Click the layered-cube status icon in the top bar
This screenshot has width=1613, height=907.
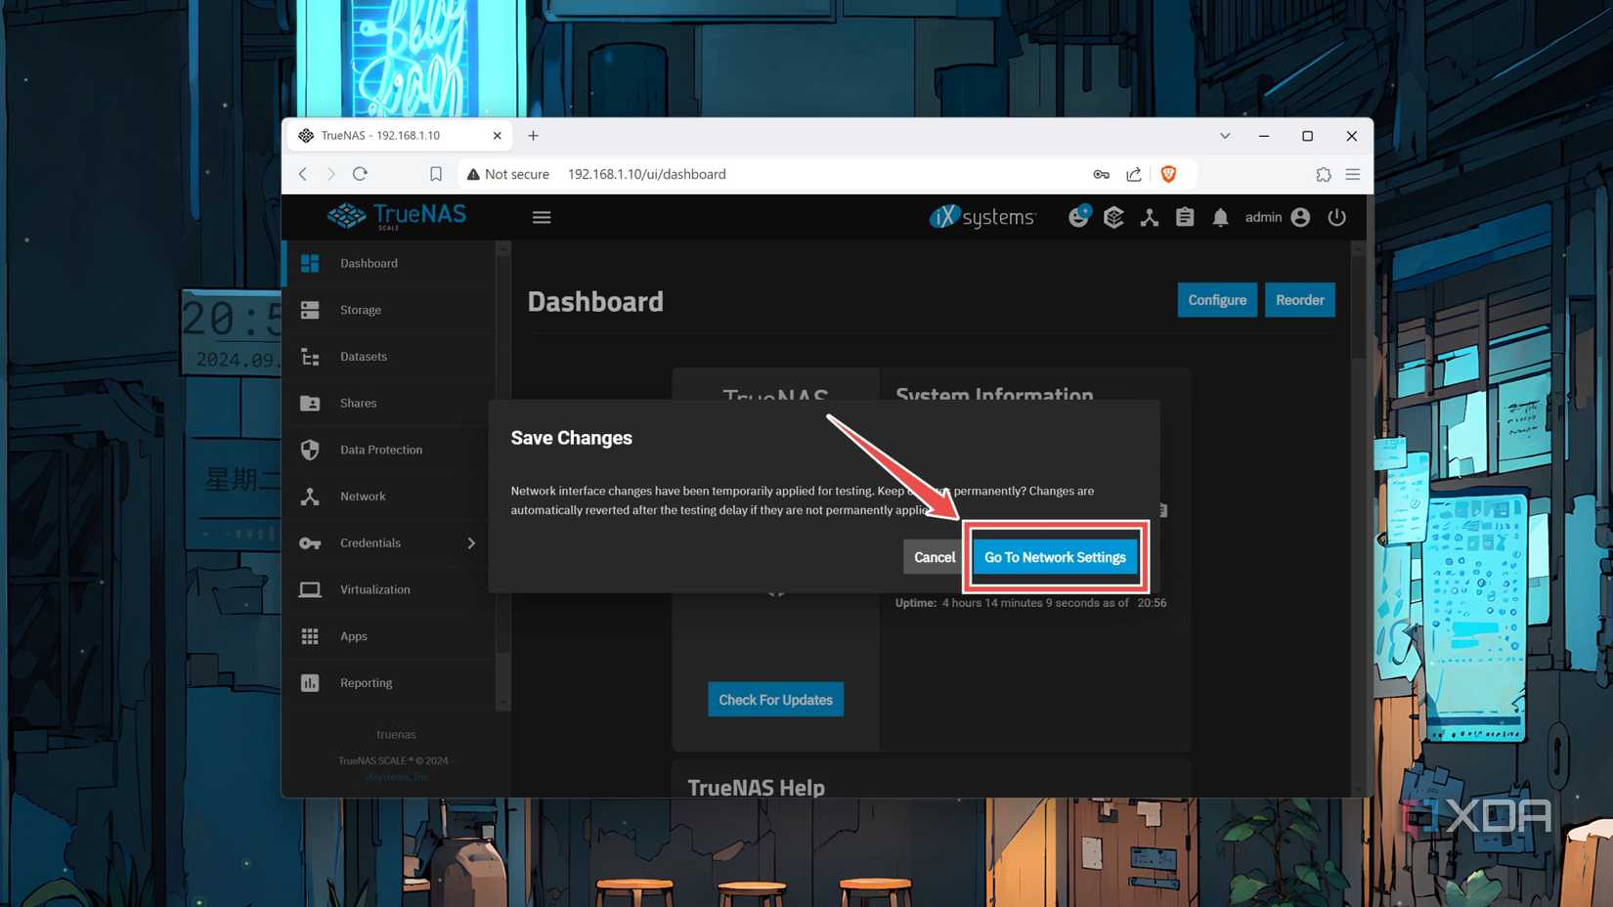[x=1113, y=217]
